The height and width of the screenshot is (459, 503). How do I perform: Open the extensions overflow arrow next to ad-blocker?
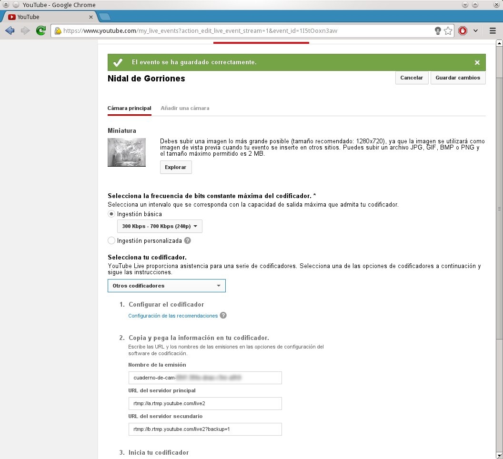[475, 31]
